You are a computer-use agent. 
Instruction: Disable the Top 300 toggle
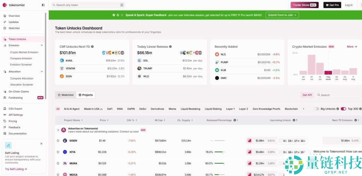pos(343,109)
